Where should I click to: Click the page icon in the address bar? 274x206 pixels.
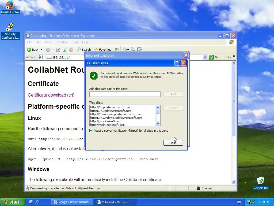tap(41, 57)
